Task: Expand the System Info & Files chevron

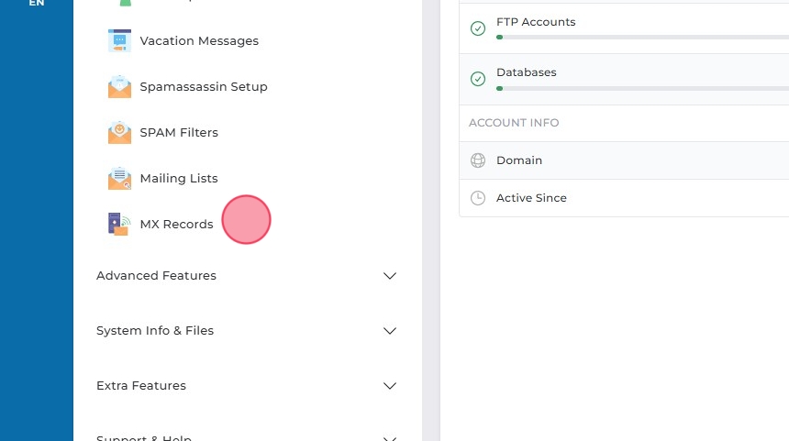Action: pyautogui.click(x=390, y=331)
